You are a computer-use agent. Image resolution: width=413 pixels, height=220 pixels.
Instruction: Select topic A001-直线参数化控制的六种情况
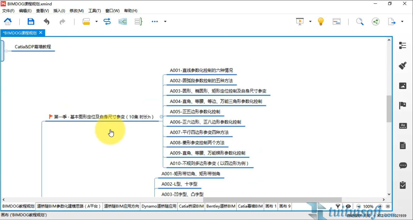[x=201, y=70]
